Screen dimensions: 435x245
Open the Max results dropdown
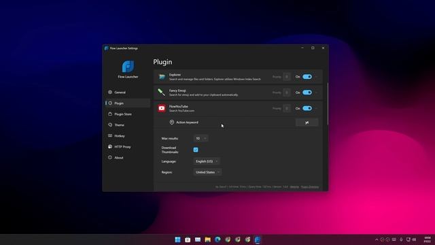(201, 138)
